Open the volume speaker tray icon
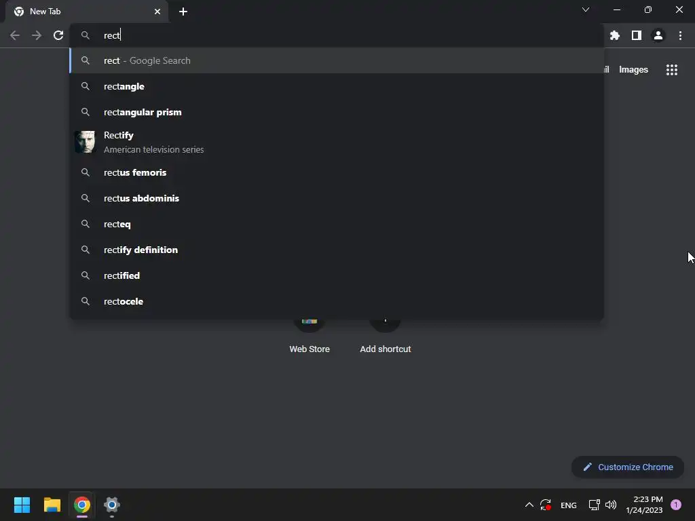Viewport: 695px width, 521px height. (x=611, y=505)
